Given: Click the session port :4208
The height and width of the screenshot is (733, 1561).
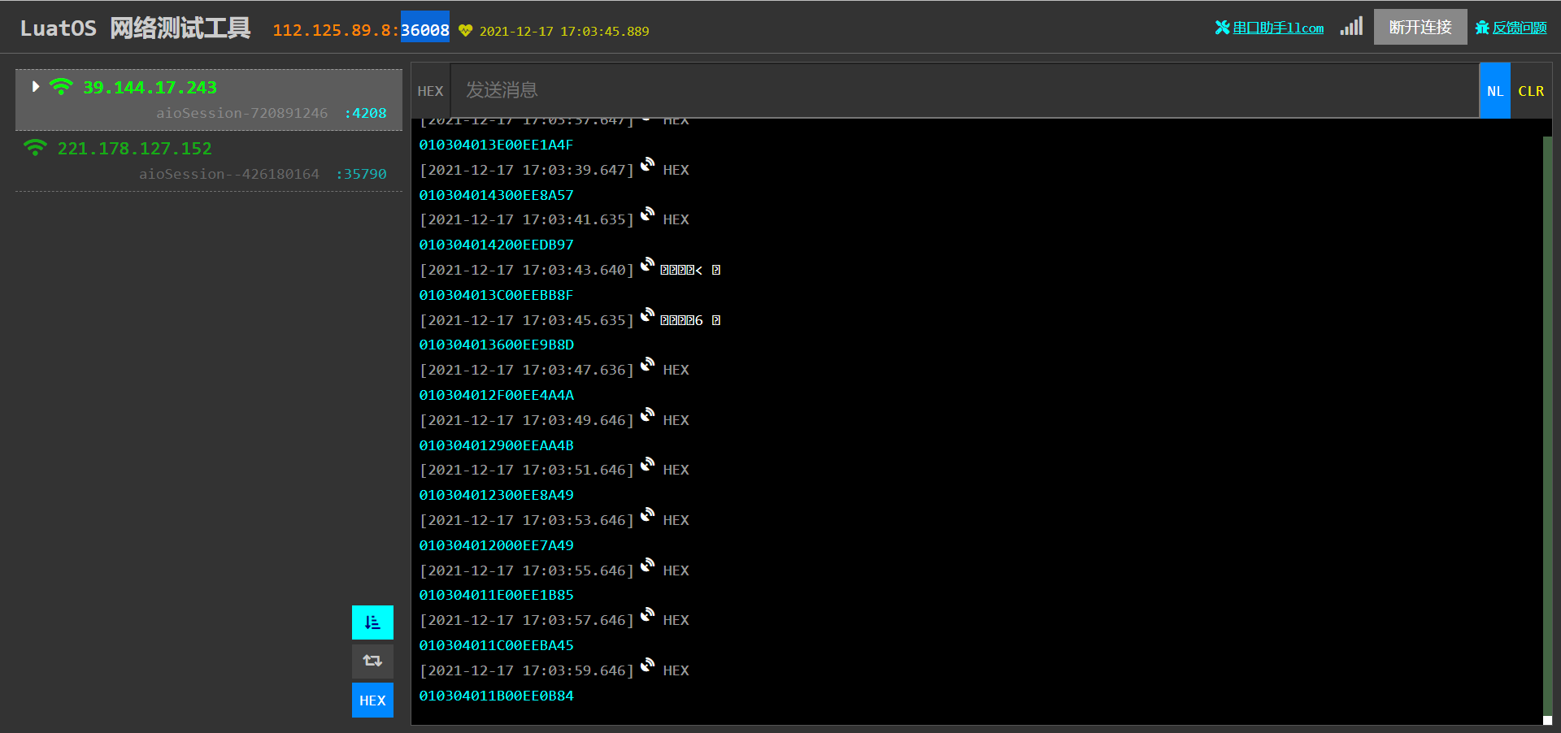Looking at the screenshot, I should (365, 113).
